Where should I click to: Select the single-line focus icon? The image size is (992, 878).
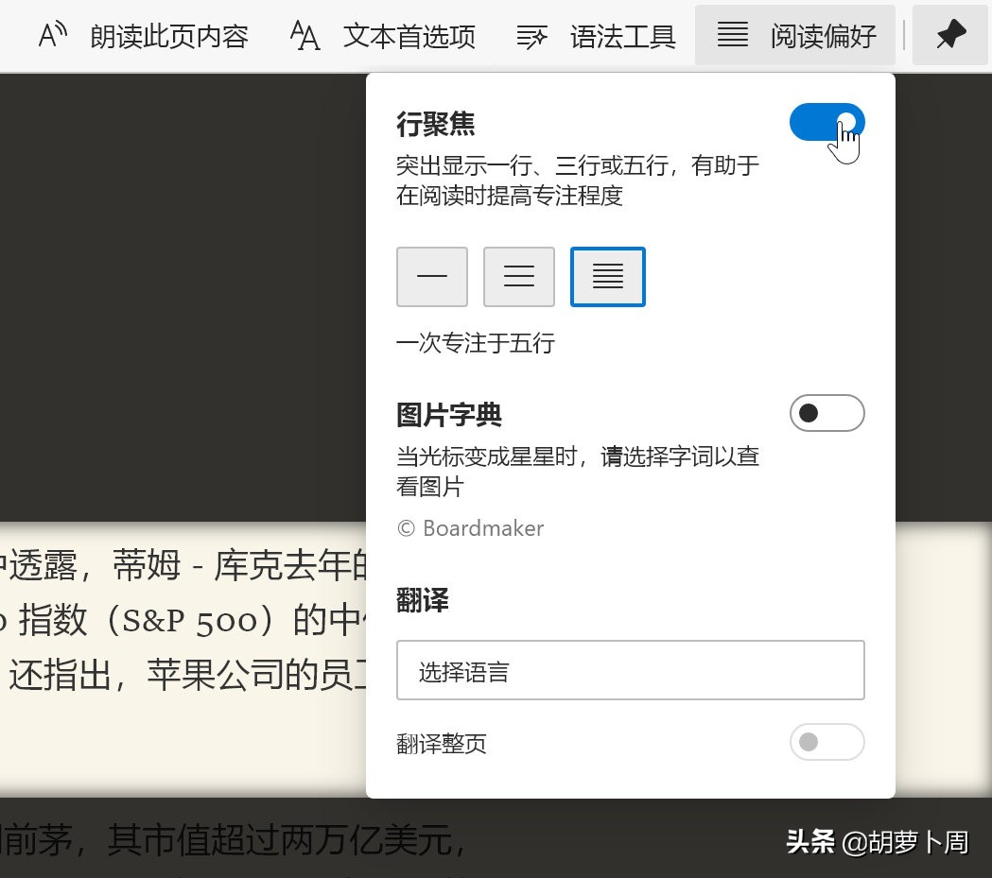click(x=431, y=276)
